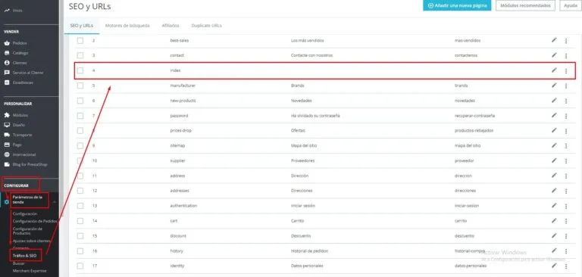Switch to Motores de búsqueda tab
Screen dimensions: 582x277
[127, 26]
